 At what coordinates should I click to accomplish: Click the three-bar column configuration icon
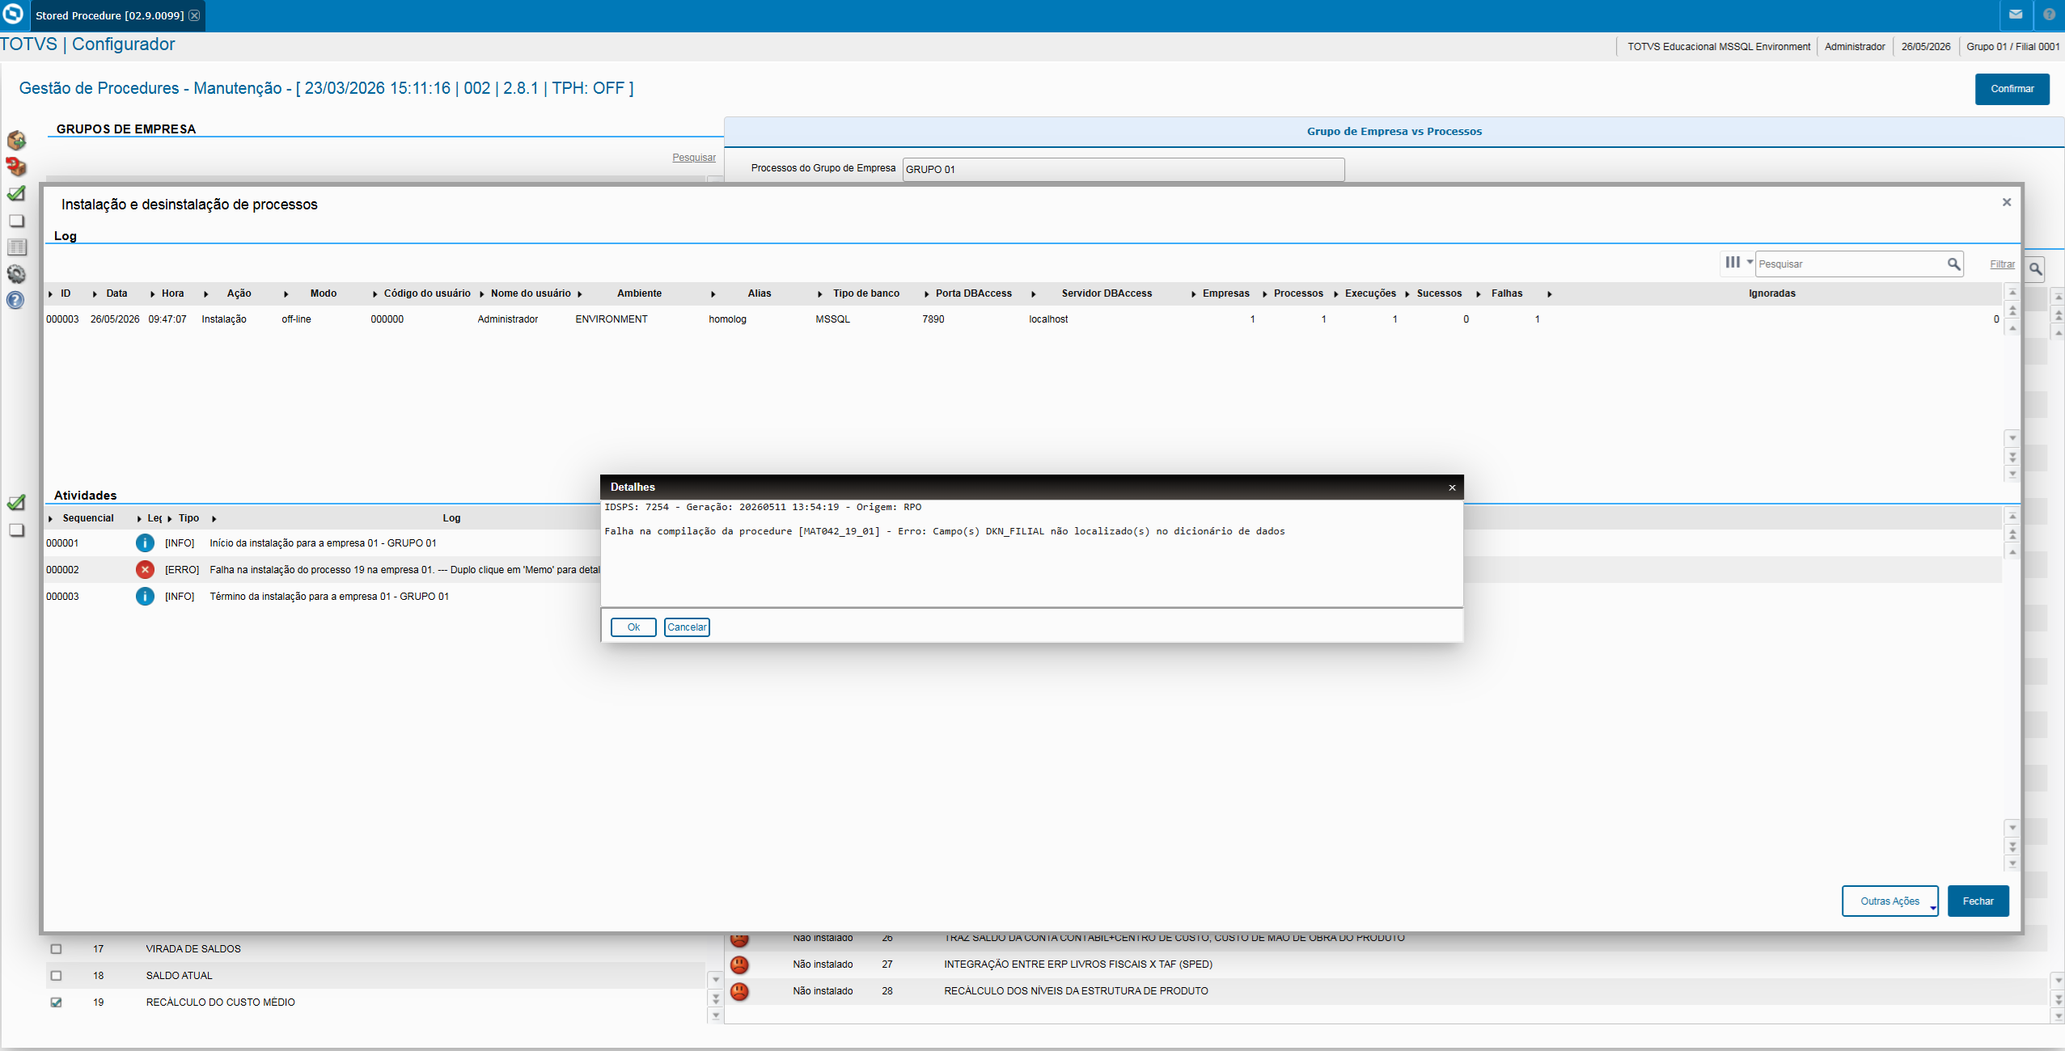(x=1733, y=263)
